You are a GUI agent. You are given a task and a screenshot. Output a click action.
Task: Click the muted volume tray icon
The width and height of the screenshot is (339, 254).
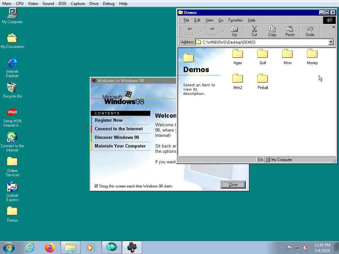click(306, 248)
